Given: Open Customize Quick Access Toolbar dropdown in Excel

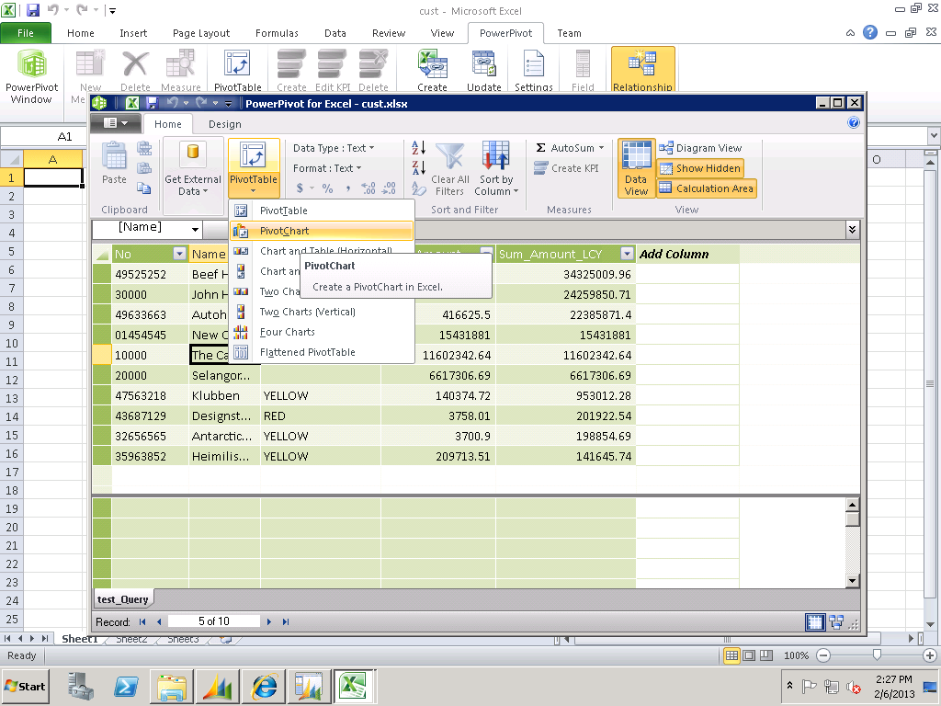Looking at the screenshot, I should pos(112,10).
